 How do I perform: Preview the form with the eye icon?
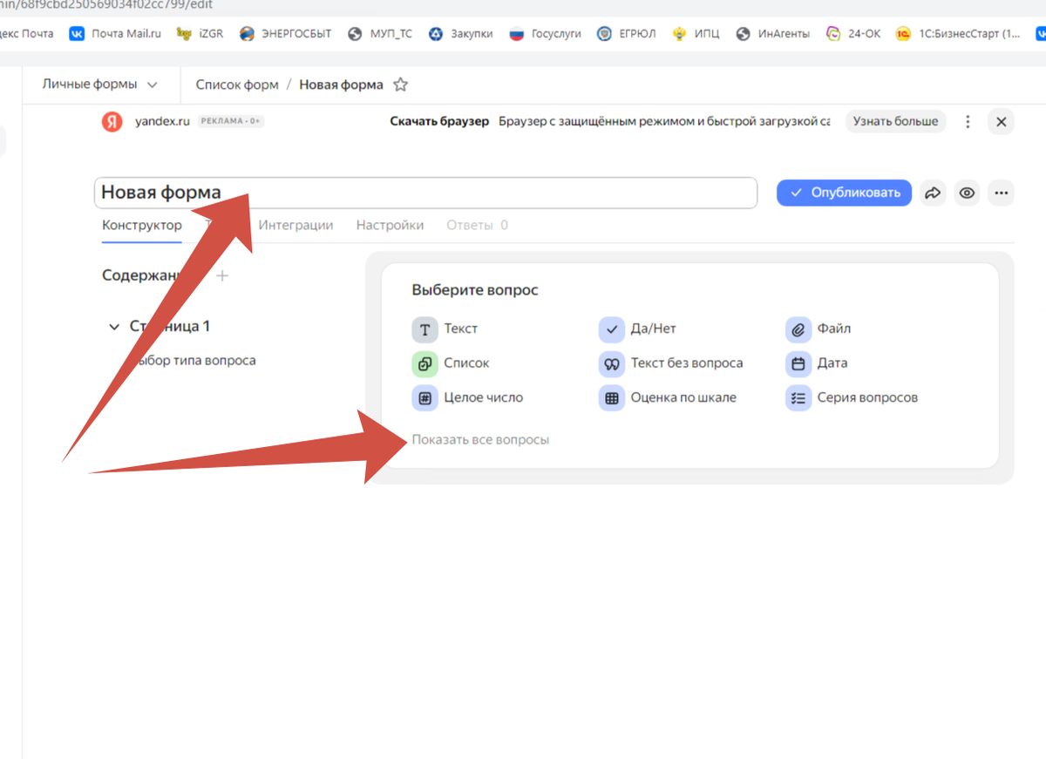[967, 193]
